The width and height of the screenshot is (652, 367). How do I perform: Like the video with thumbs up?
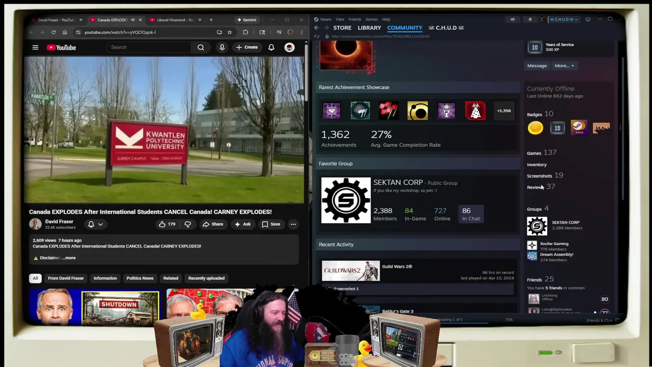[168, 224]
